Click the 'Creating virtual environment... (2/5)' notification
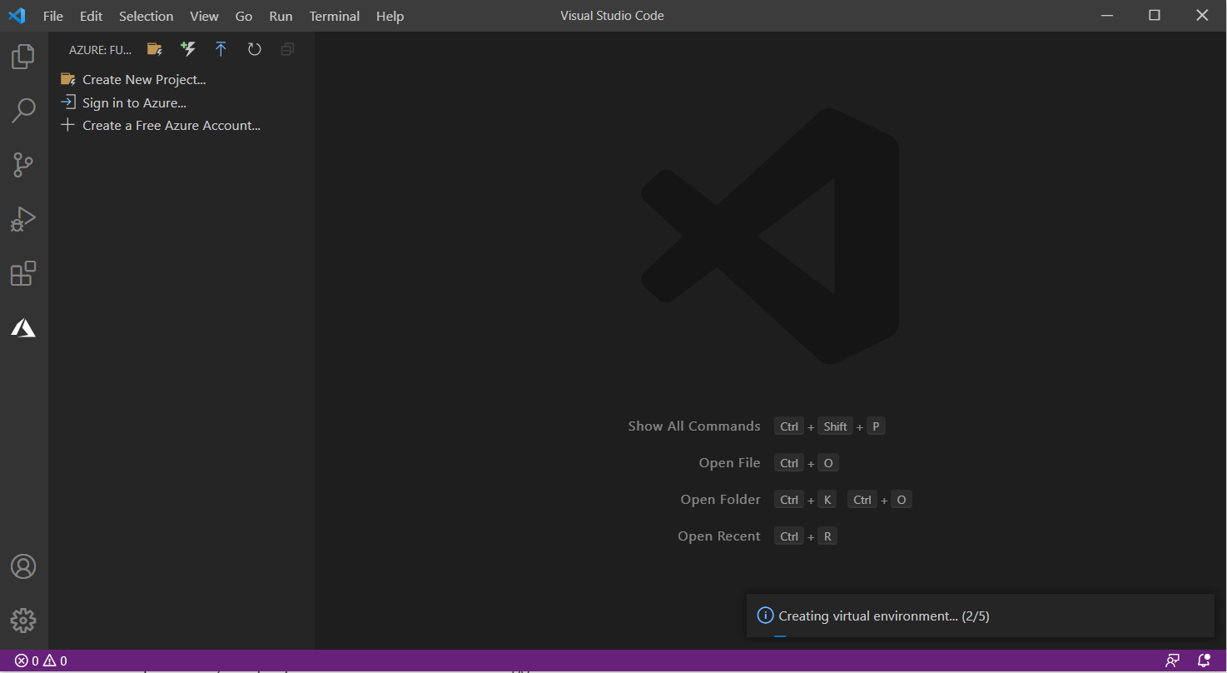The width and height of the screenshot is (1227, 673). tap(980, 616)
